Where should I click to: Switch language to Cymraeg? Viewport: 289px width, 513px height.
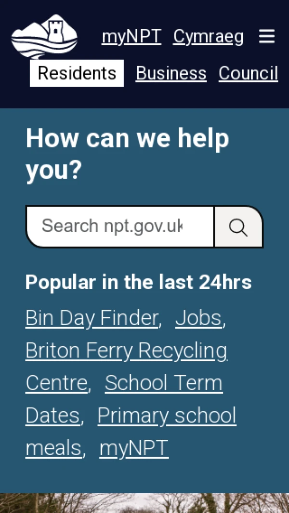pos(208,37)
